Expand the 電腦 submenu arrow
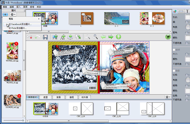The width and height of the screenshot is (190, 124). (x=39, y=19)
